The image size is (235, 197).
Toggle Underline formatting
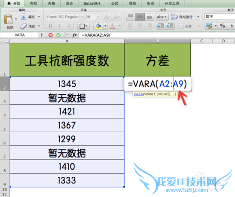point(69,26)
